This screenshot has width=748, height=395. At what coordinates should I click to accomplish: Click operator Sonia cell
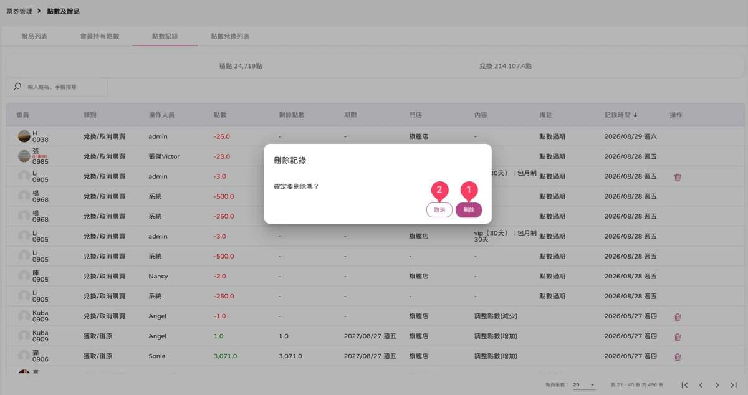coord(157,356)
